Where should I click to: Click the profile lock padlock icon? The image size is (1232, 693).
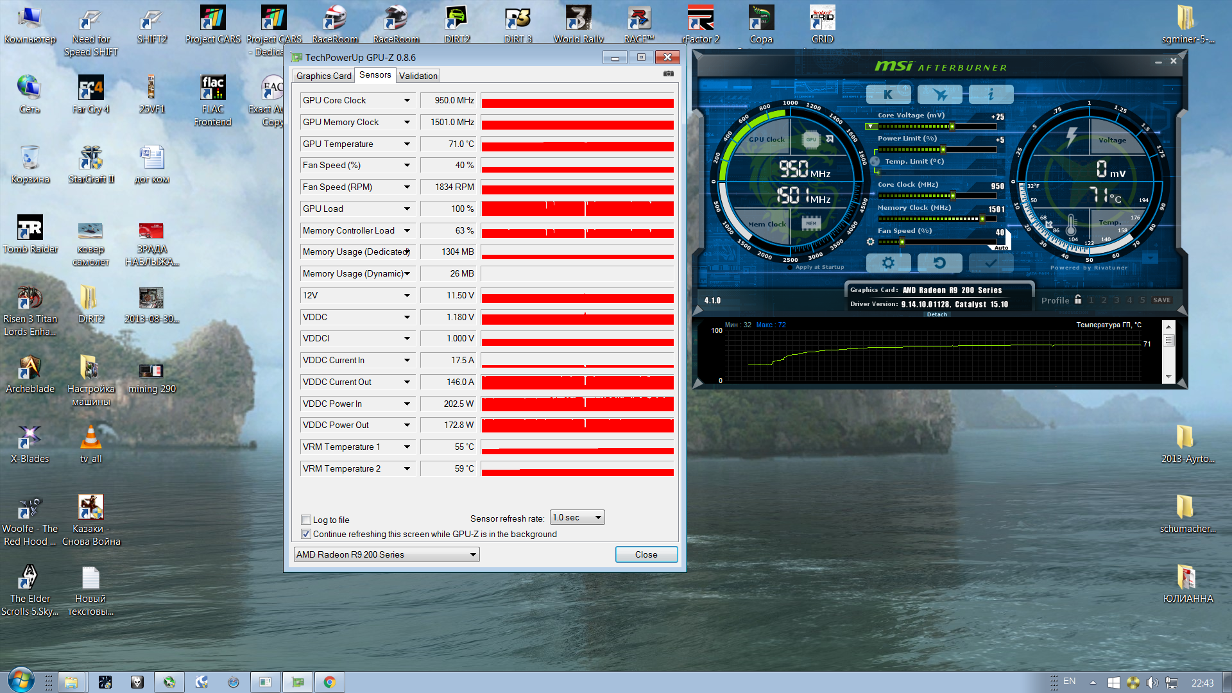coord(1078,300)
